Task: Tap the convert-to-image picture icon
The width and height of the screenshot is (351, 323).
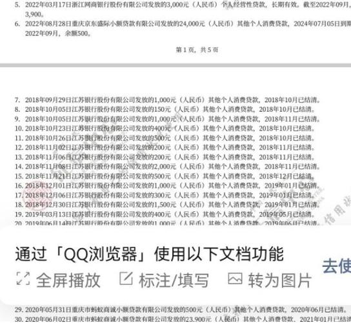Action: pos(235,278)
